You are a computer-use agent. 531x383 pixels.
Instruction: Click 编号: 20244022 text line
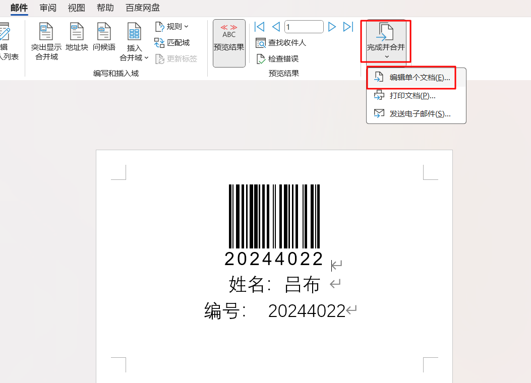click(x=275, y=311)
